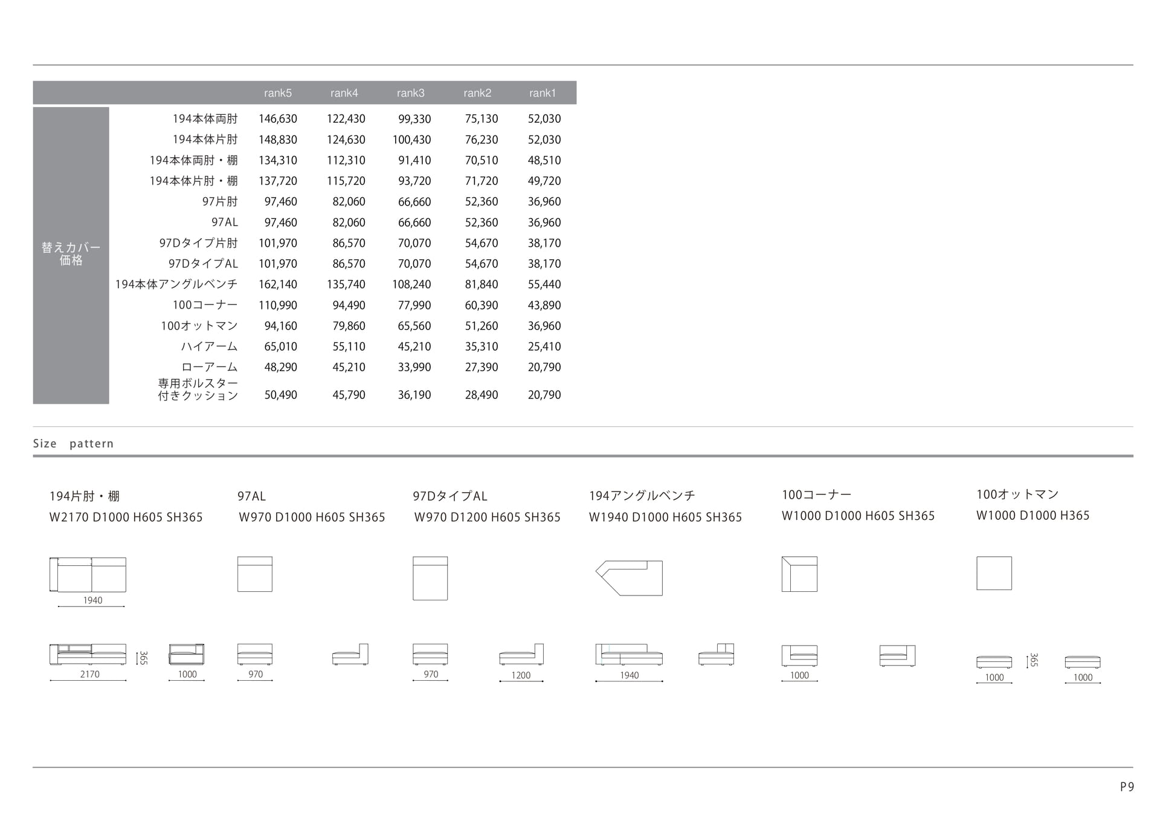Click the 194片肘・棚 size heading
Image resolution: width=1160 pixels, height=821 pixels.
(x=85, y=496)
